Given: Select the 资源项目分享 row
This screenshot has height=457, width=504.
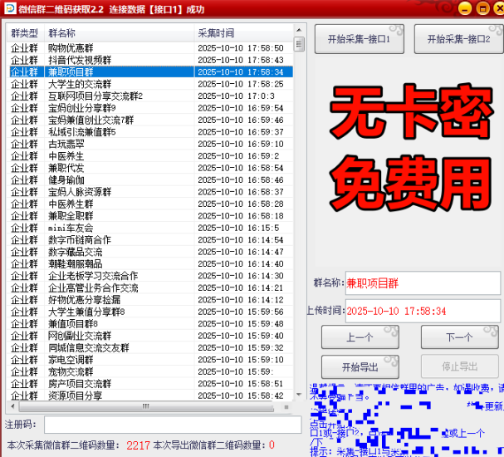Looking at the screenshot, I should [149, 396].
